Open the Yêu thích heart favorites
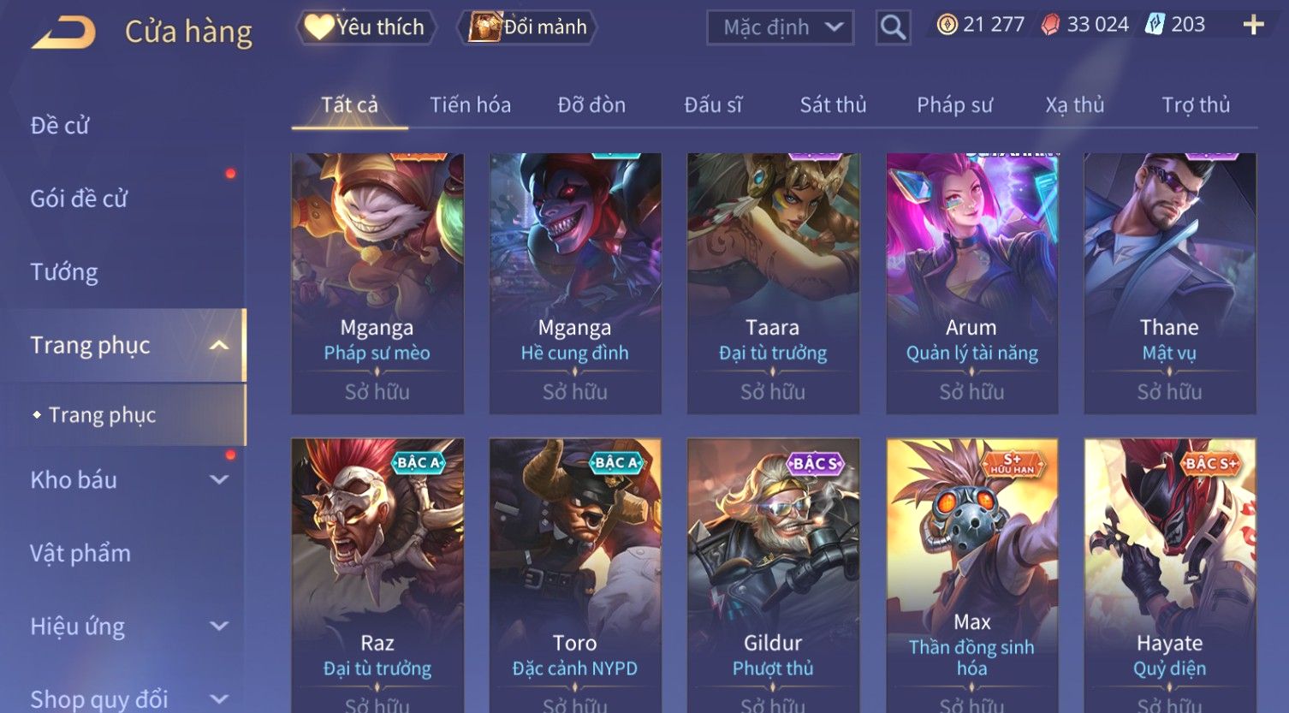The height and width of the screenshot is (713, 1289). tap(365, 27)
